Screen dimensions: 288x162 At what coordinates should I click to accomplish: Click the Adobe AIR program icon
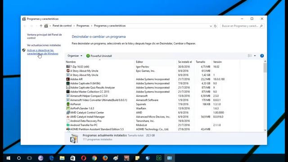pos(68,79)
